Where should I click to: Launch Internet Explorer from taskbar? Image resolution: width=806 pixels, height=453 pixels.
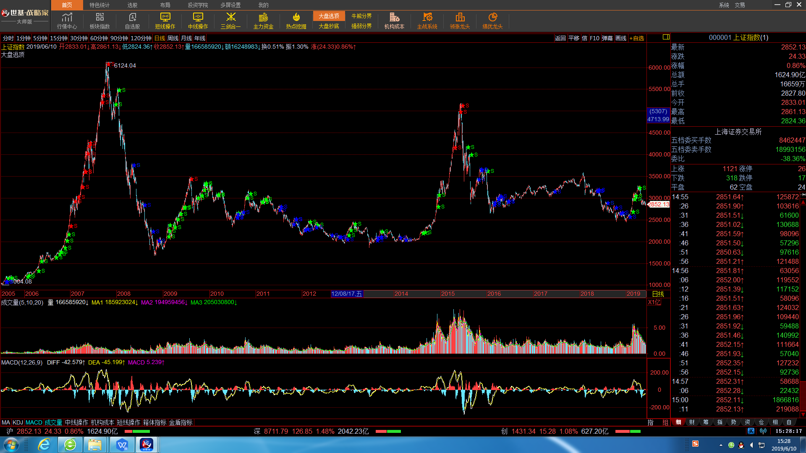[44, 445]
